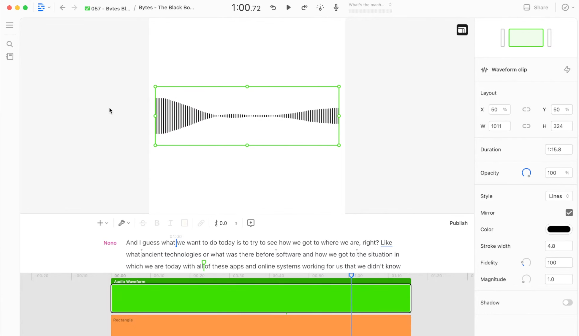
Task: Toggle the sidebar hamburger menu icon
Action: click(10, 25)
